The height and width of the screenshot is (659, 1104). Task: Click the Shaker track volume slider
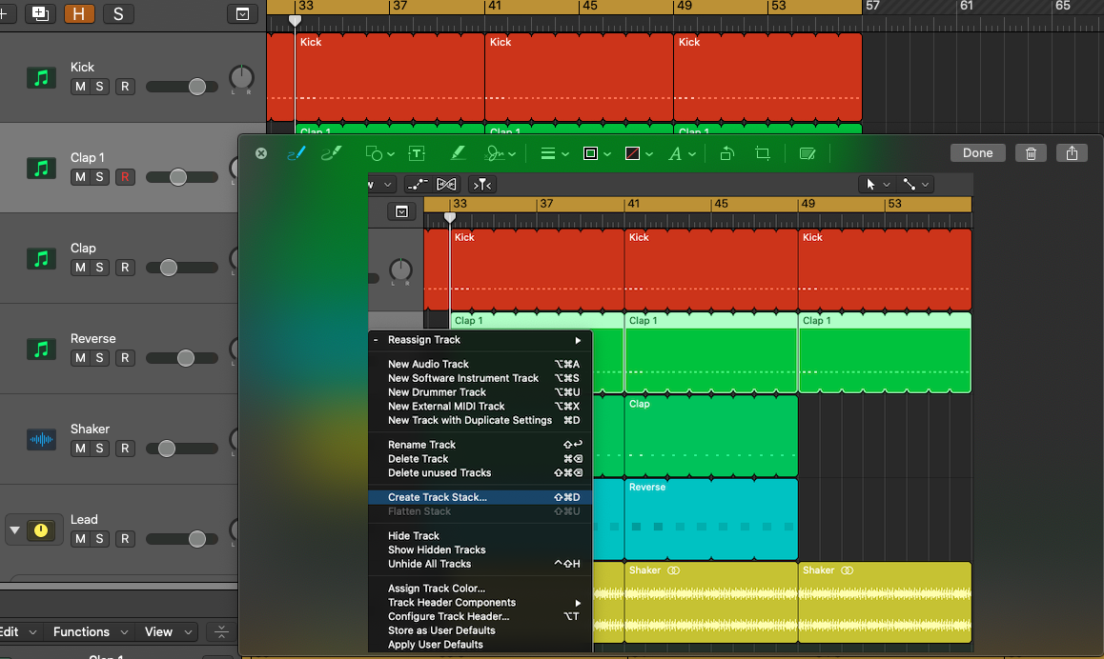tap(182, 449)
